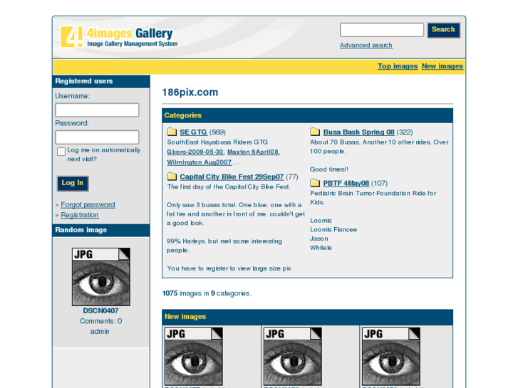Open the Wilmington Aug2007 subcategory

[200, 162]
